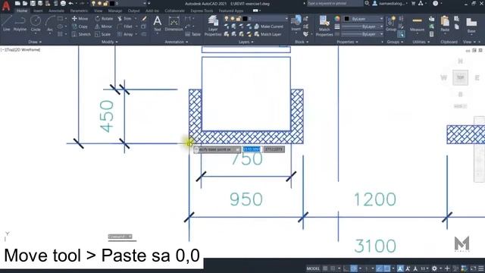The width and height of the screenshot is (485, 273).
Task: Select the Line tool
Action: click(x=7, y=24)
